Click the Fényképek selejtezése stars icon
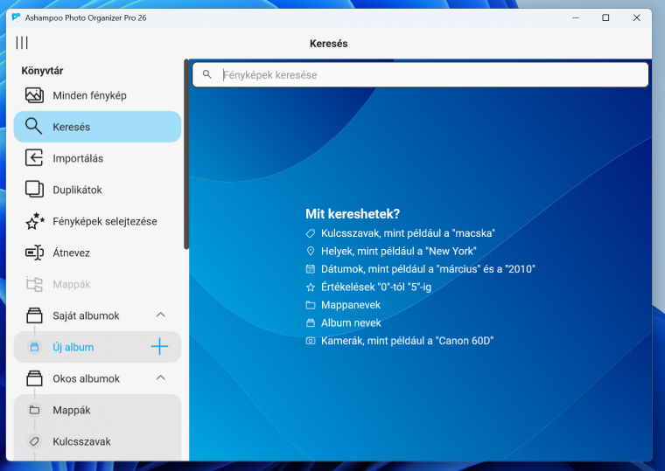 34,221
